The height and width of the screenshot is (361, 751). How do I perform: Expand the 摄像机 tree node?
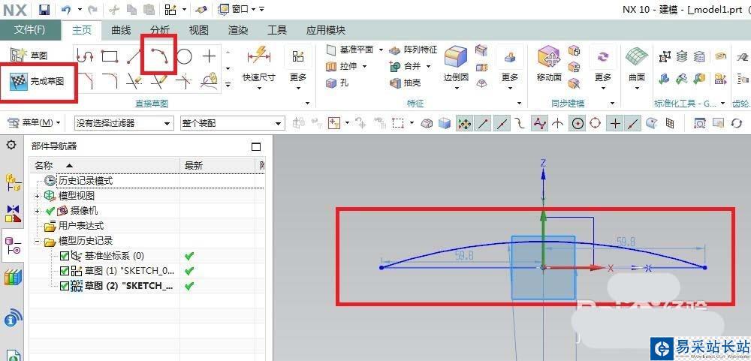(x=38, y=211)
